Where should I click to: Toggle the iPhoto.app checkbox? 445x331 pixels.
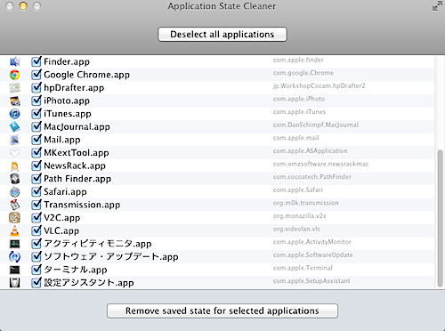pyautogui.click(x=36, y=101)
